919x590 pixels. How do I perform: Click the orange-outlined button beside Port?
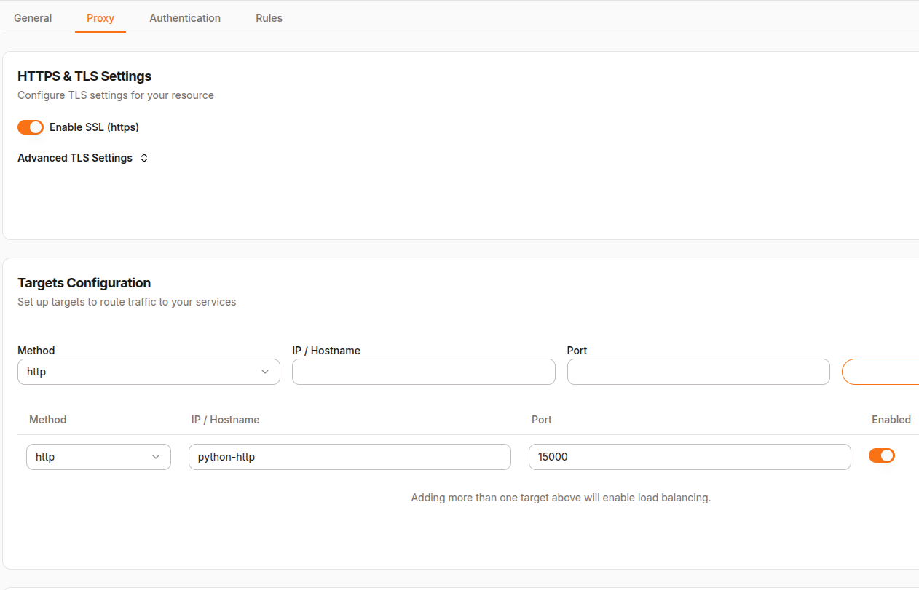click(880, 372)
